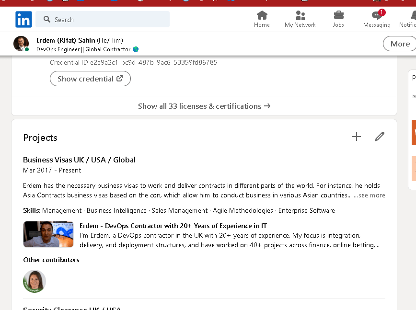Click the Credential ID text
The image size is (416, 310).
point(134,62)
